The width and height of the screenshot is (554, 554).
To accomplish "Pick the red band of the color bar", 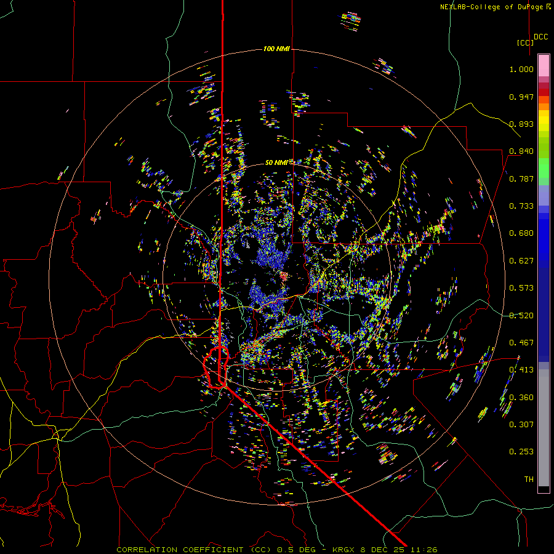I will click(544, 92).
